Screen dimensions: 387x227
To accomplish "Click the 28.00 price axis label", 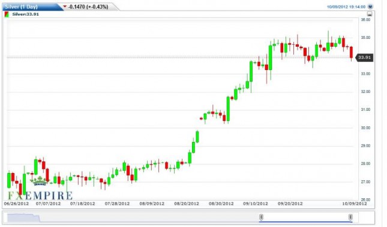I will click(365, 164).
